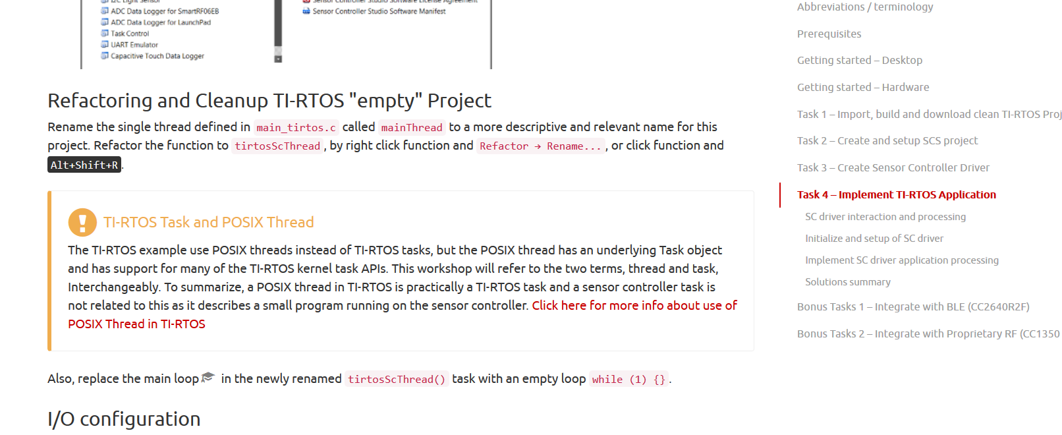1062x435 pixels.
Task: Open Task 1 import and build link
Action: 930,114
